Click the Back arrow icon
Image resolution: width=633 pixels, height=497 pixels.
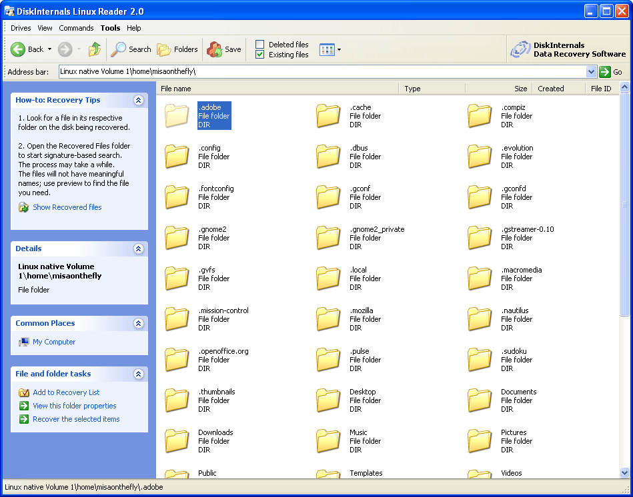click(x=18, y=49)
